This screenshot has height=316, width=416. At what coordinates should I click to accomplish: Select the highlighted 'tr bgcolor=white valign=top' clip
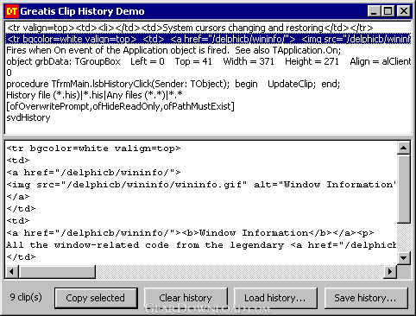(208, 39)
